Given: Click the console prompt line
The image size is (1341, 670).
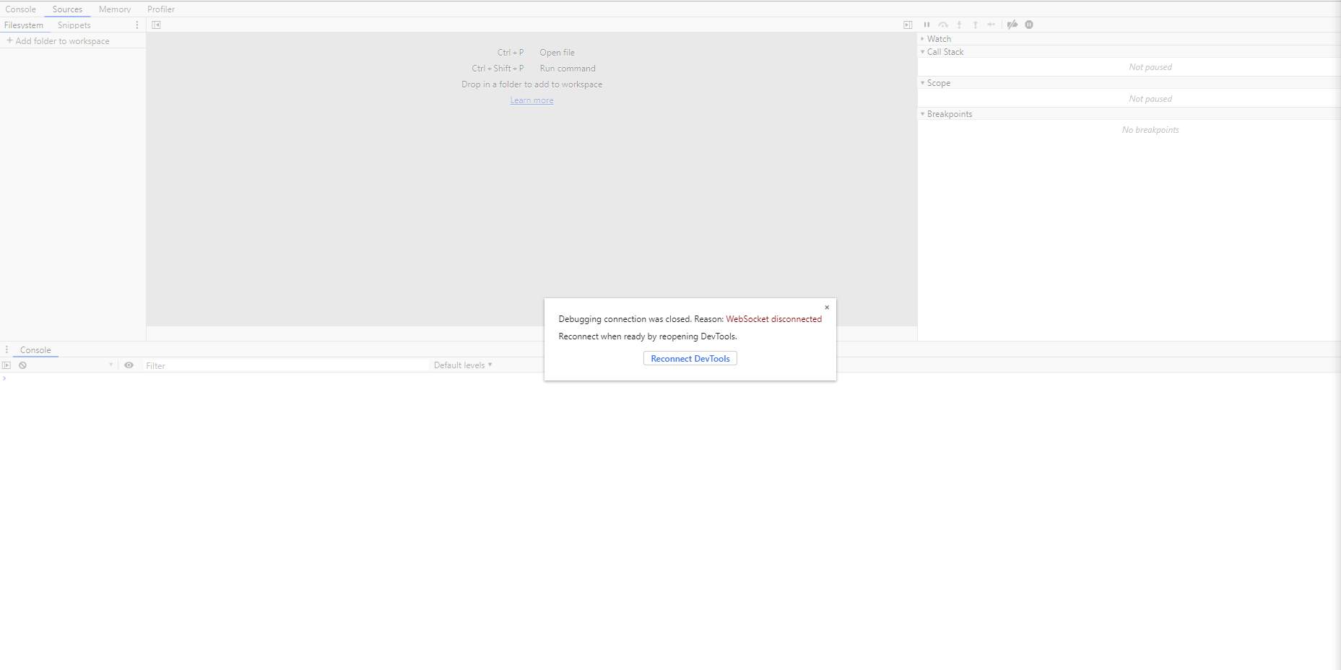Looking at the screenshot, I should (670, 378).
